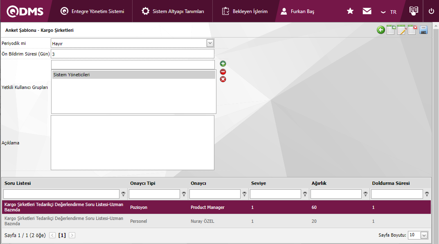The width and height of the screenshot is (439, 244).
Task: Click the edit record pencil icon
Action: (401, 30)
